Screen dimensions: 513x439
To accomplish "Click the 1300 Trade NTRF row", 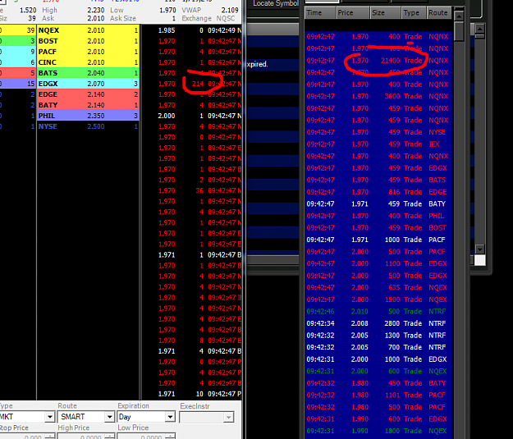I will (x=378, y=336).
